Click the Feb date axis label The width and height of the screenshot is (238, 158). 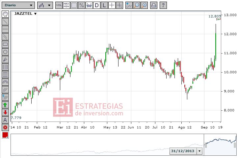coord(37,127)
